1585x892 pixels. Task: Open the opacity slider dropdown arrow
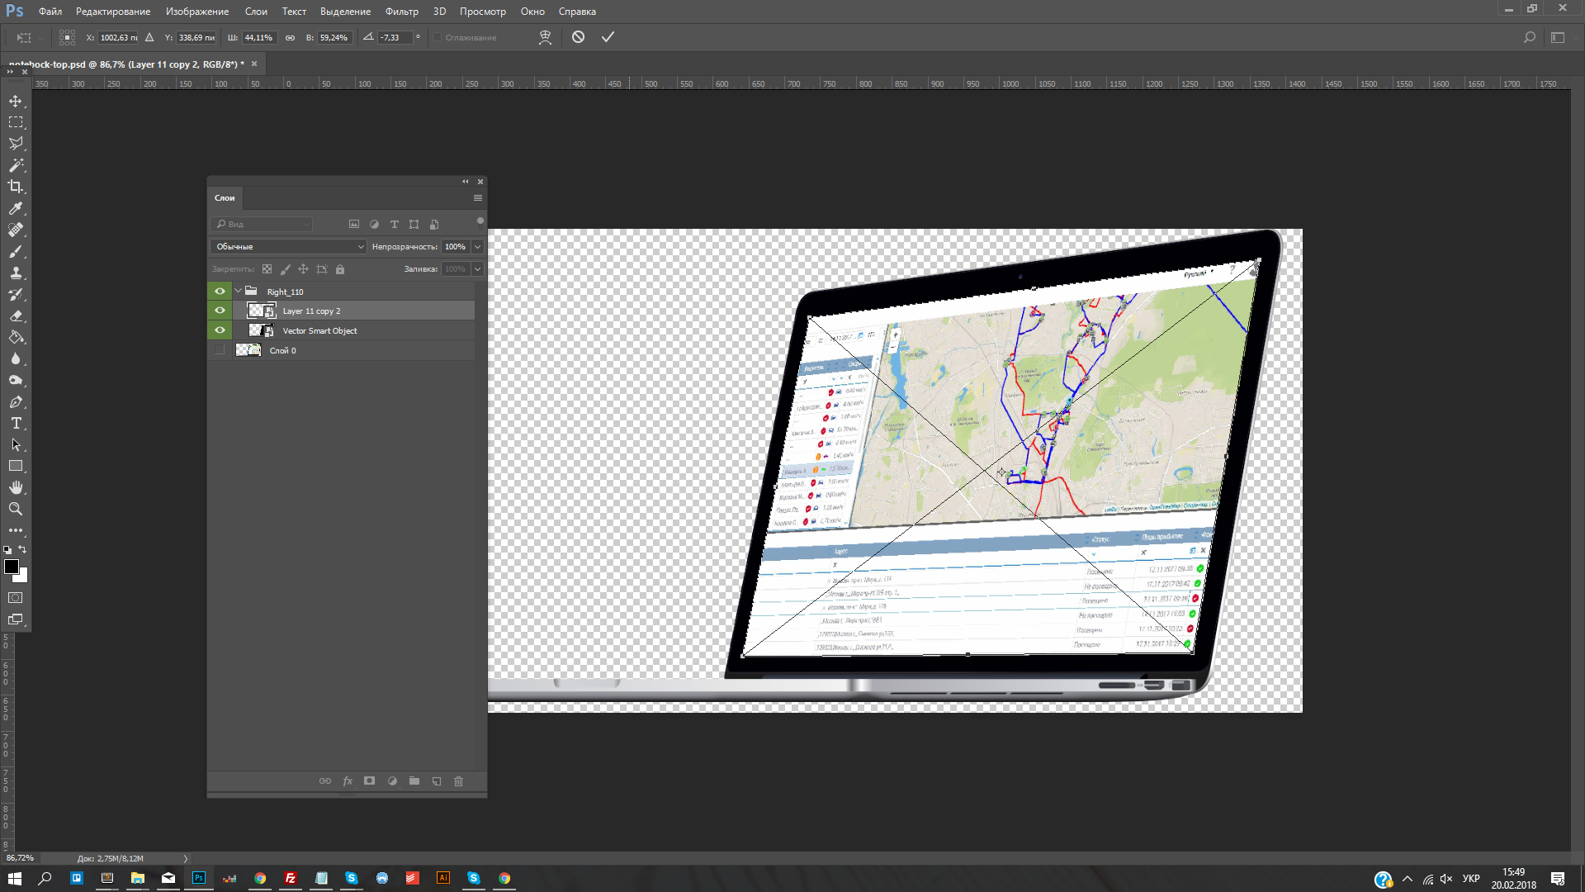(x=477, y=246)
